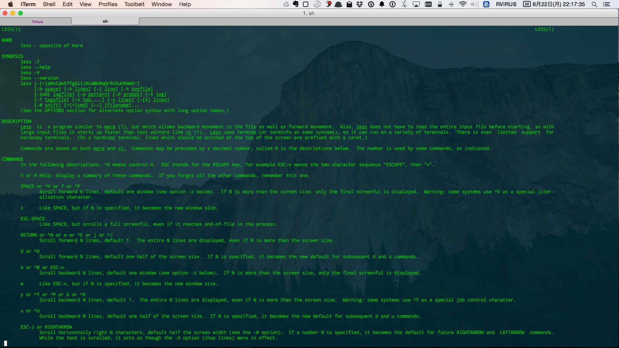Open the RVIRUS user menu
This screenshot has width=619, height=348.
[506, 4]
